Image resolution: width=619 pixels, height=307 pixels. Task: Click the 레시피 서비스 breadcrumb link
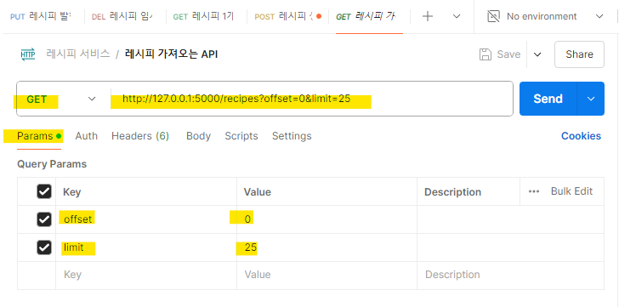pyautogui.click(x=78, y=54)
